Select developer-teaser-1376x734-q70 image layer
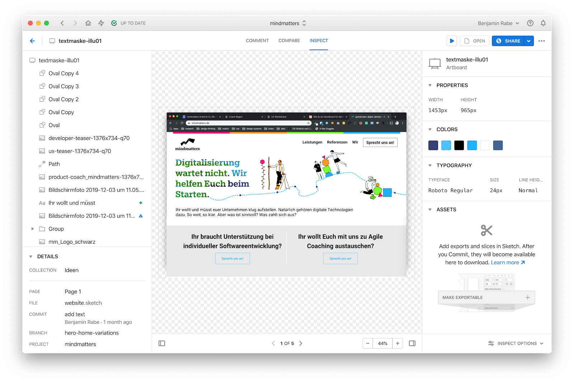This screenshot has width=574, height=383. (87, 138)
